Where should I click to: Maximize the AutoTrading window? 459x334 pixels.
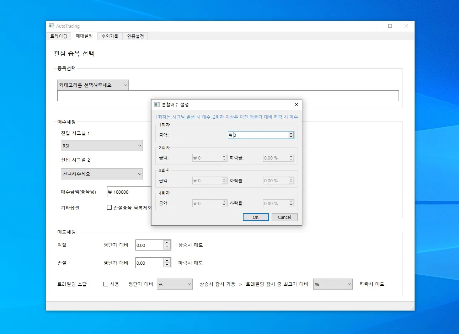pyautogui.click(x=390, y=26)
